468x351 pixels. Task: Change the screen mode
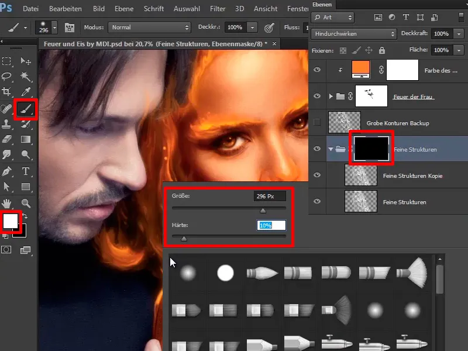pyautogui.click(x=26, y=250)
